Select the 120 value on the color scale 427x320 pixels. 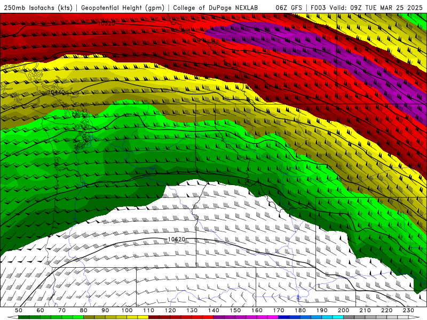[170, 310]
